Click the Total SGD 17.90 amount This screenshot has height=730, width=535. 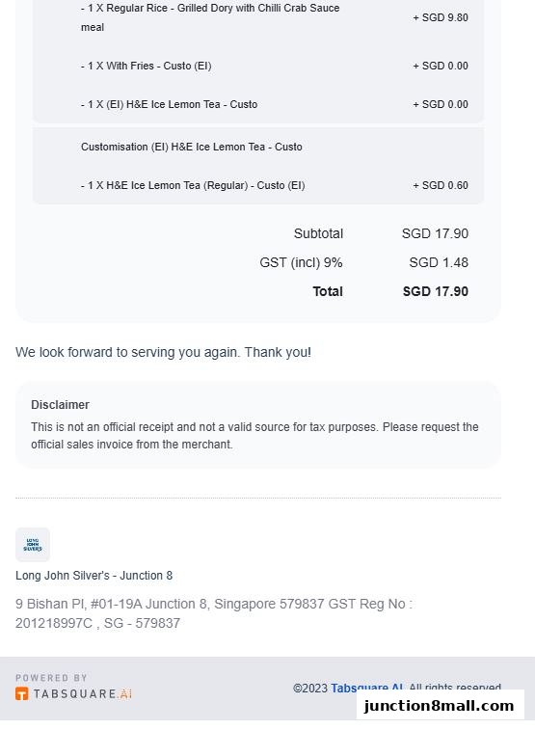coord(436,291)
